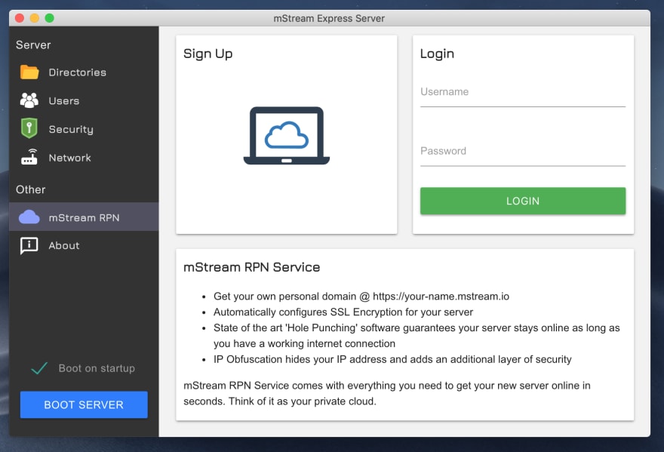Click the mStream RPN cloud icon
This screenshot has width=664, height=452.
click(29, 217)
